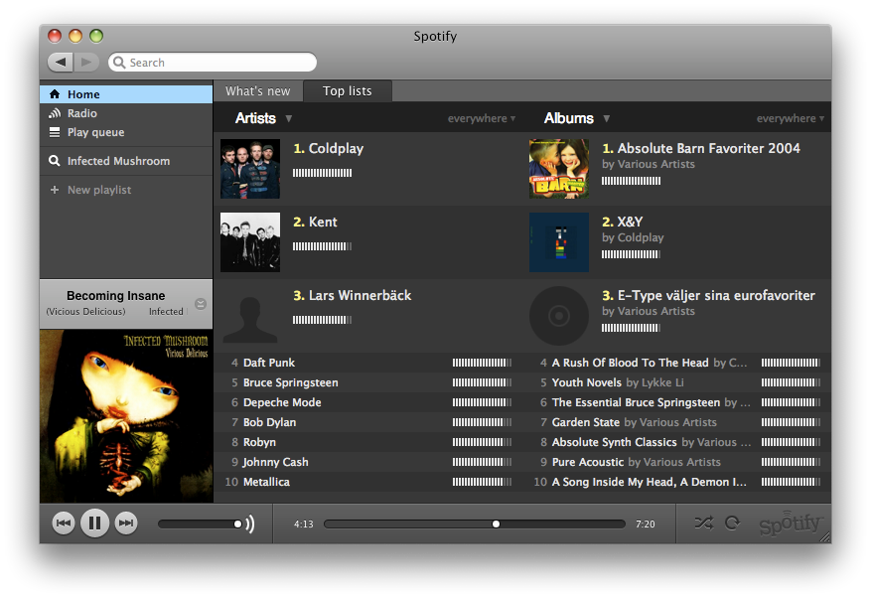The height and width of the screenshot is (598, 871).
Task: Click the Spotify logo in bottom bar
Action: click(x=790, y=523)
